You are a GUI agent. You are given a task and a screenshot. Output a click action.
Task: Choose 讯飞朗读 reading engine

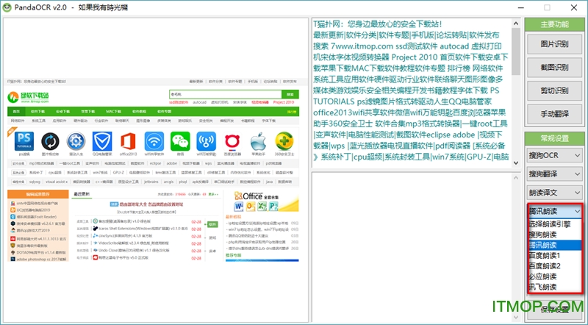[554, 287]
